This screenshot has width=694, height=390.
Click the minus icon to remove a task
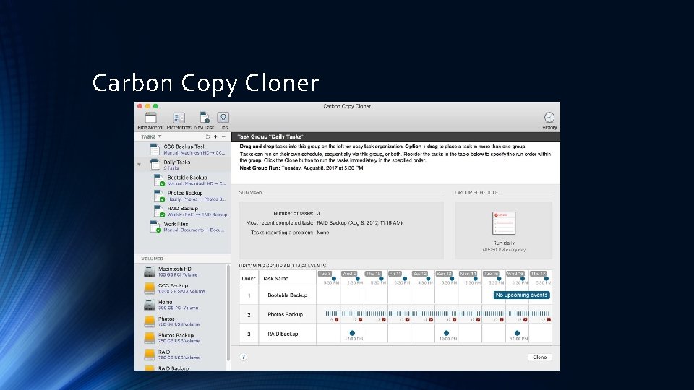click(223, 136)
